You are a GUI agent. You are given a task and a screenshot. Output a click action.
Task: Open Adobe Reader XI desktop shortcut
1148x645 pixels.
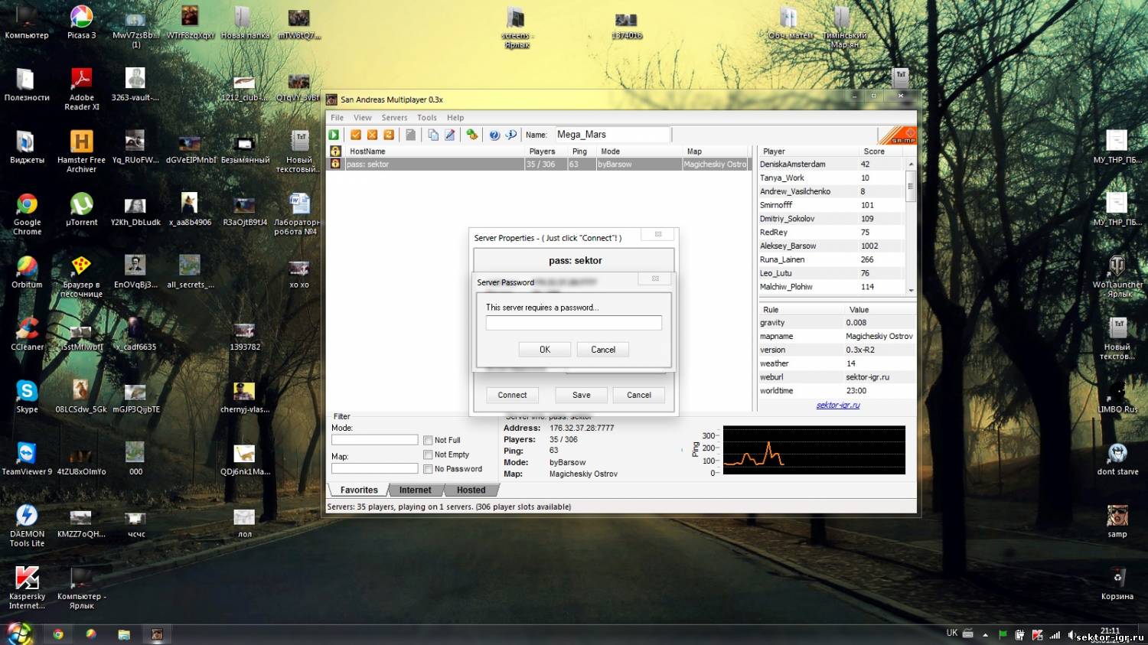coord(81,88)
